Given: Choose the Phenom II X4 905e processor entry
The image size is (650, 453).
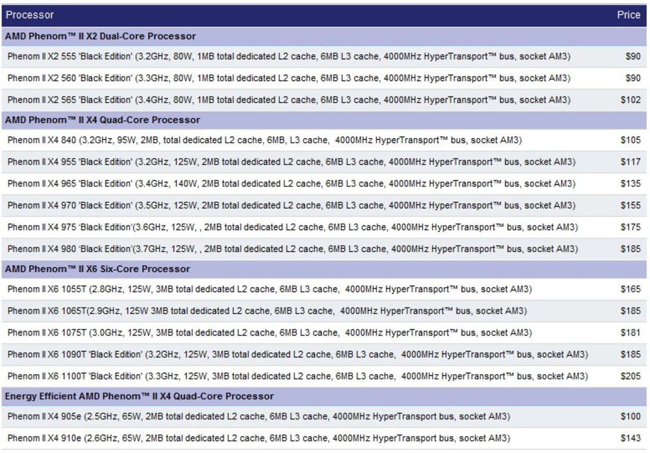Looking at the screenshot, I should click(258, 416).
